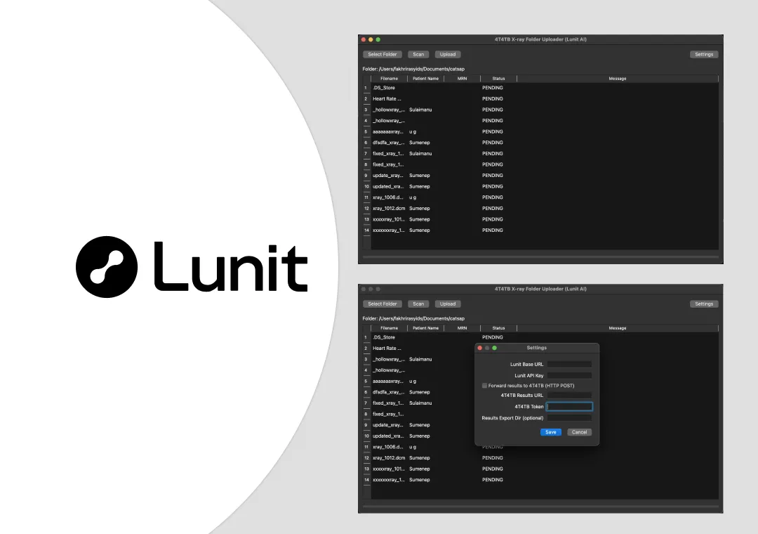Click the Lunit Base URL input field
Image resolution: width=758 pixels, height=534 pixels.
569,364
